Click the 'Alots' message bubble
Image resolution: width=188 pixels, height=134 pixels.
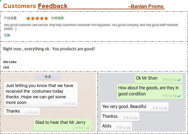tap(116, 127)
